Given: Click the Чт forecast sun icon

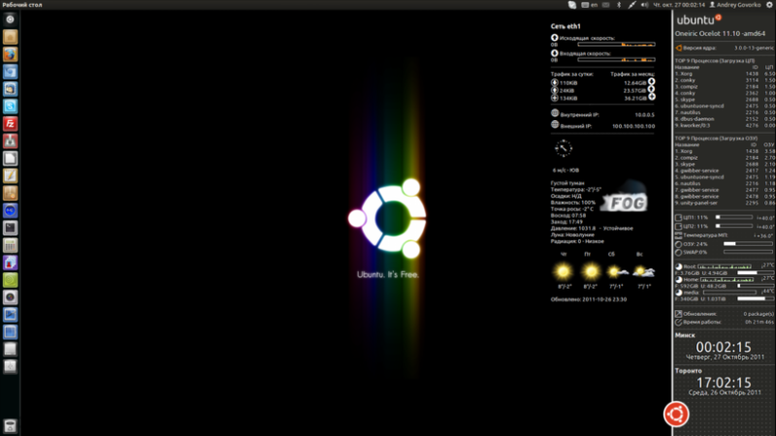Looking at the screenshot, I should coord(564,271).
